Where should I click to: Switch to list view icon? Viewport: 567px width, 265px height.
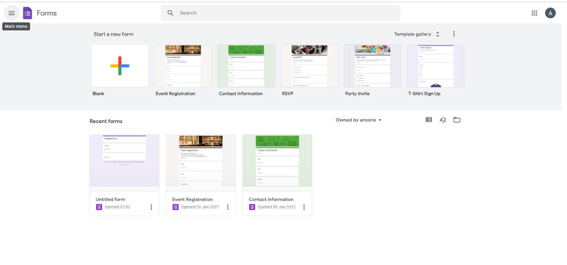coord(429,120)
